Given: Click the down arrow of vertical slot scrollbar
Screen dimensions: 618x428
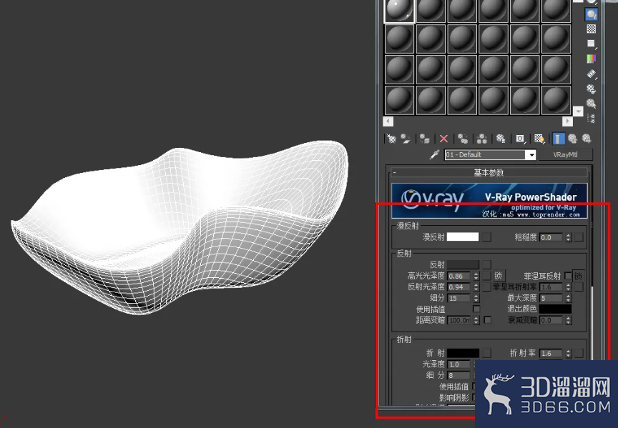Looking at the screenshot, I should [x=578, y=111].
